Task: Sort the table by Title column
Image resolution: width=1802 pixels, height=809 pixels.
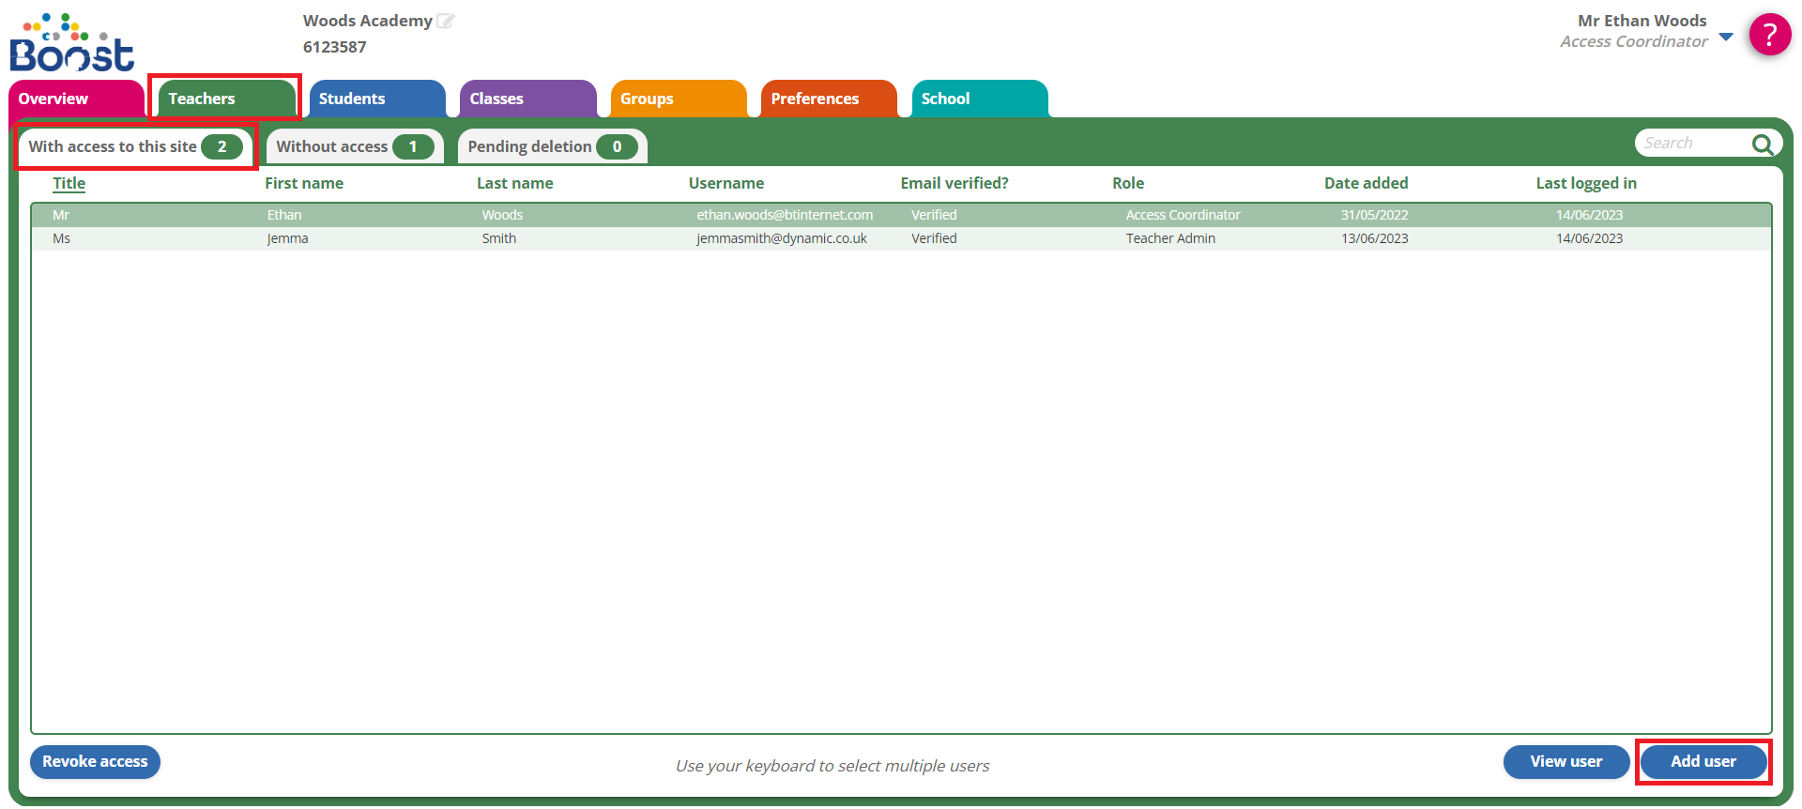Action: 69,184
